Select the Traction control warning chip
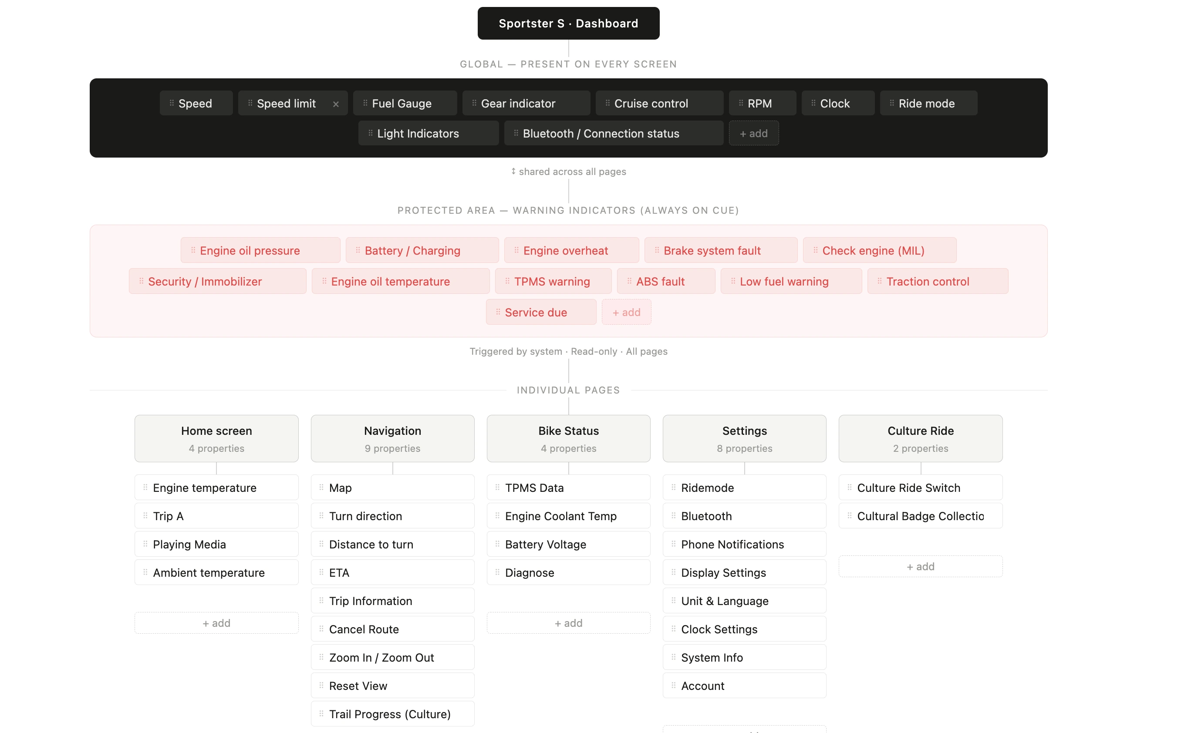1188x733 pixels. [937, 281]
